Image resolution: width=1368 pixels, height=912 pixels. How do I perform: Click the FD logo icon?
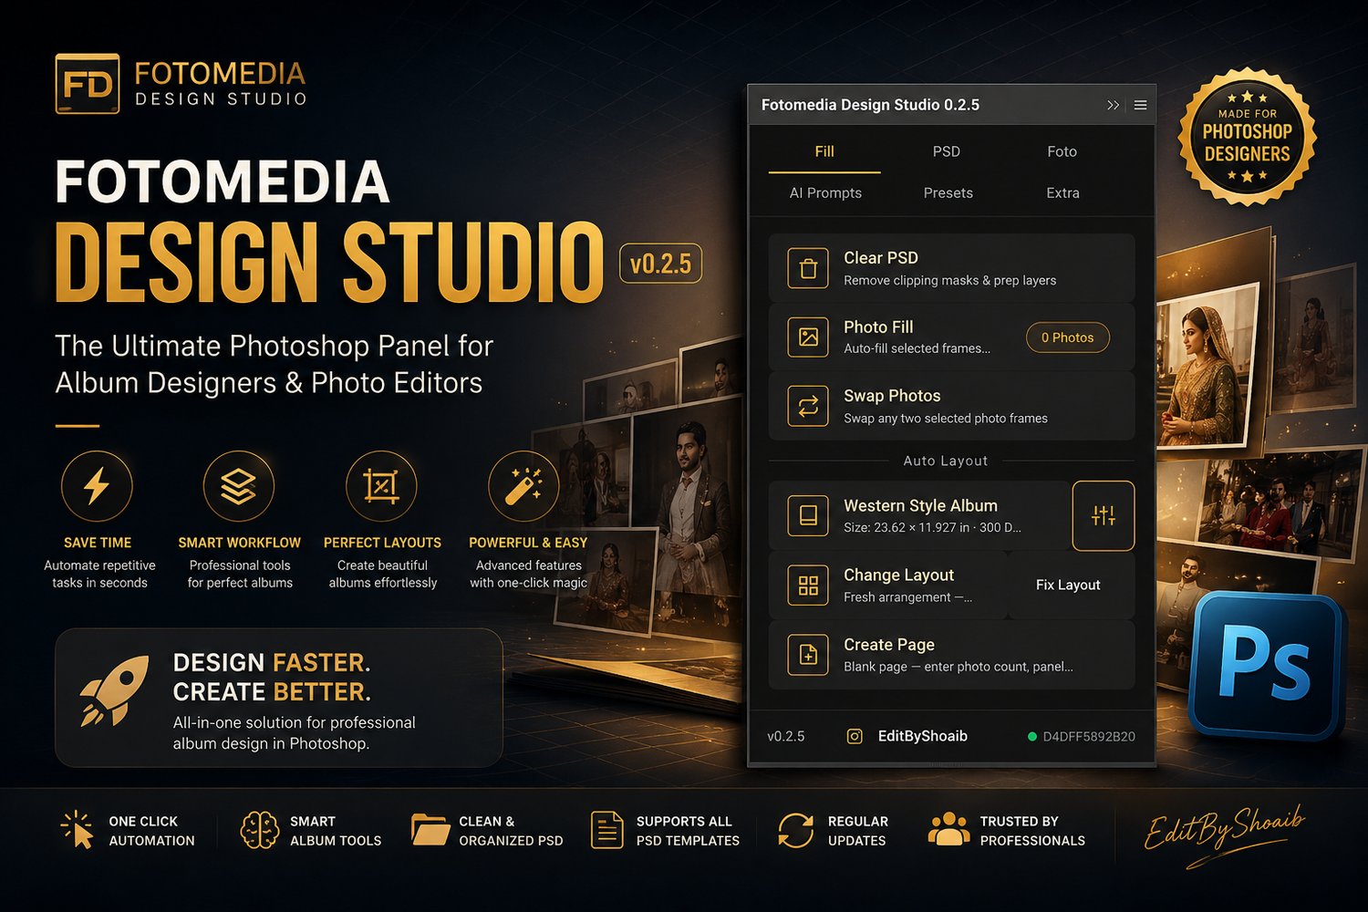(x=88, y=84)
